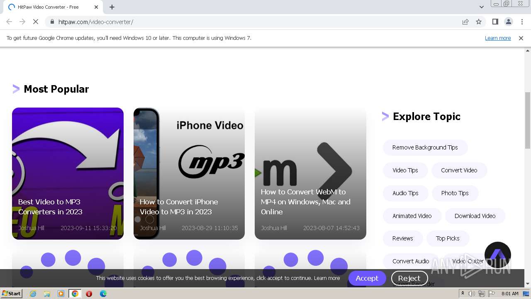
Task: Go back to previous page
Action: (9, 22)
